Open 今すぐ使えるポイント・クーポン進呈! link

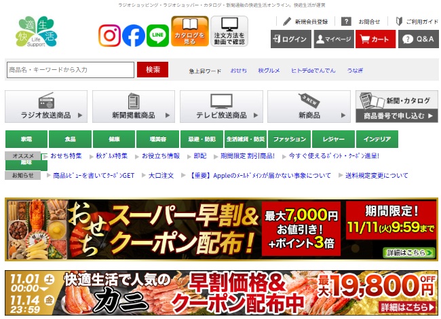pyautogui.click(x=334, y=156)
